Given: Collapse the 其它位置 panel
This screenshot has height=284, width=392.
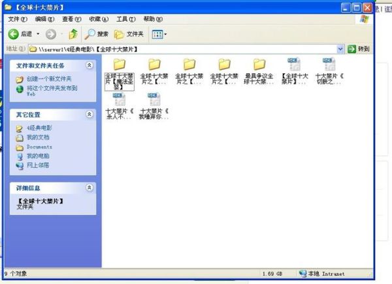Looking at the screenshot, I should pos(89,115).
